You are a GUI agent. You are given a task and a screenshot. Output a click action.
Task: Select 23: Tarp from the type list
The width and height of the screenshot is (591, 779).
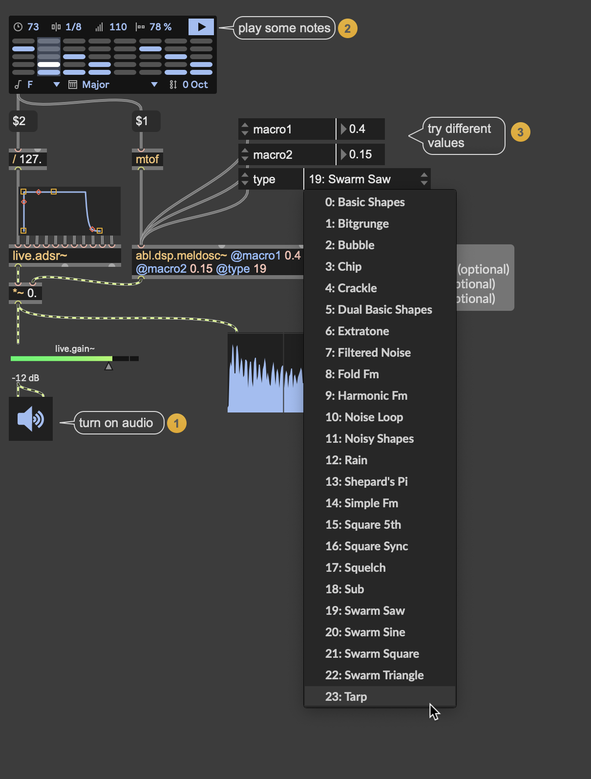click(x=346, y=696)
